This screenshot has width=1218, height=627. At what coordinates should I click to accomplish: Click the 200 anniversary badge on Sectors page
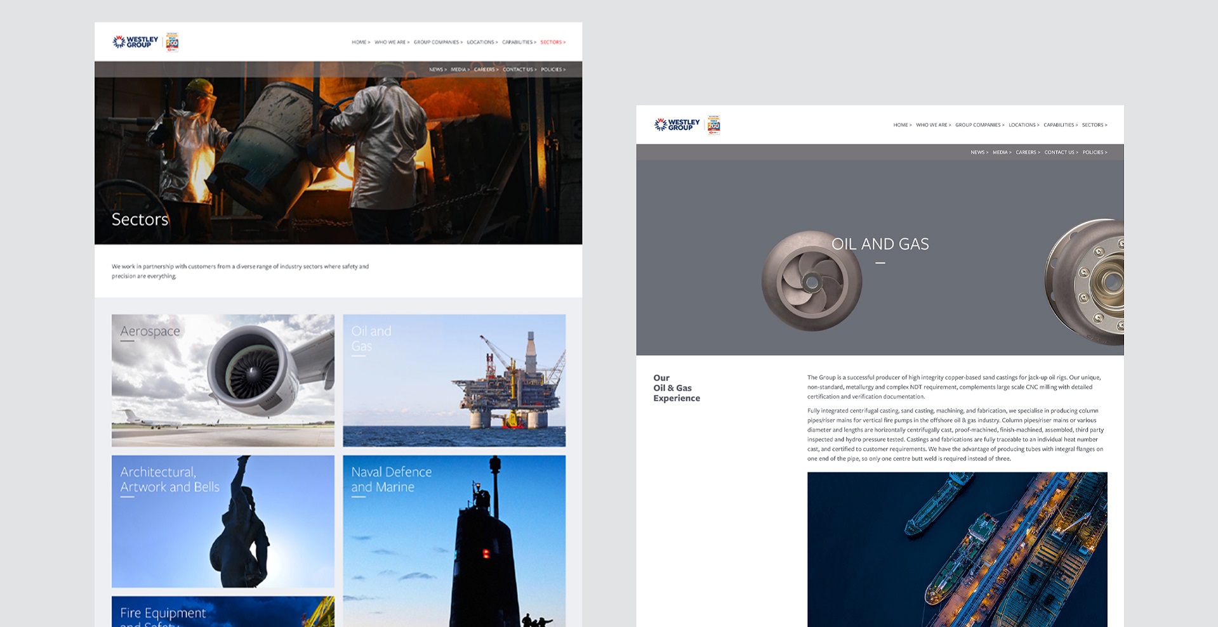172,42
